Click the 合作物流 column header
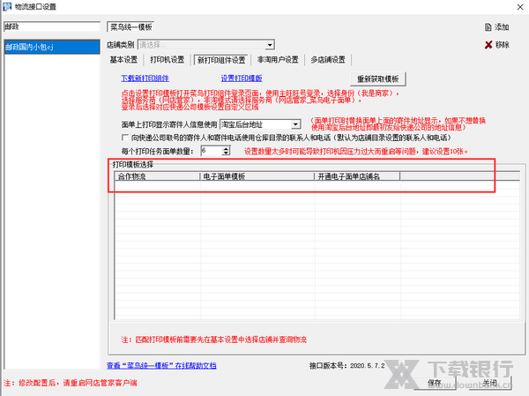 pyautogui.click(x=157, y=176)
